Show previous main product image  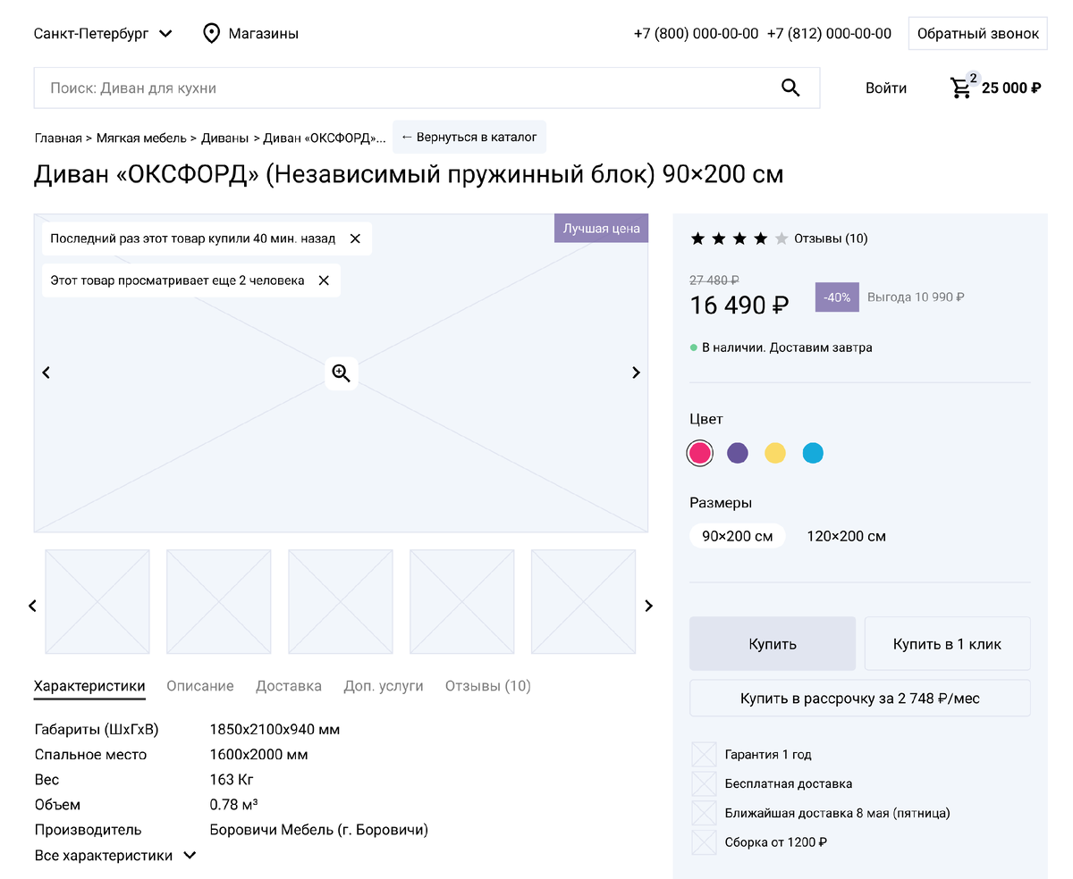(x=46, y=373)
